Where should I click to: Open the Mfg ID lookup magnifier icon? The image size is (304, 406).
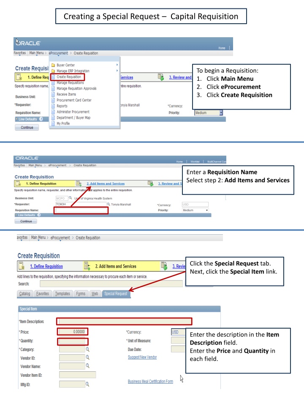pos(87,384)
